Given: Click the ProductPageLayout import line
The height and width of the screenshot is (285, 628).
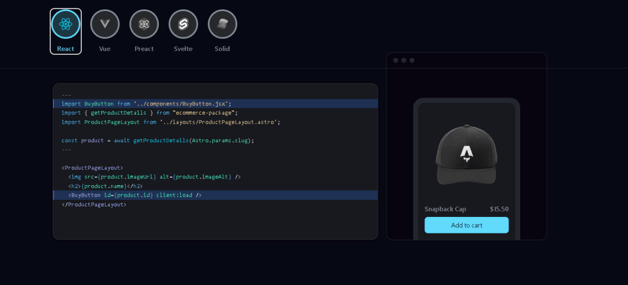Looking at the screenshot, I should pos(171,122).
